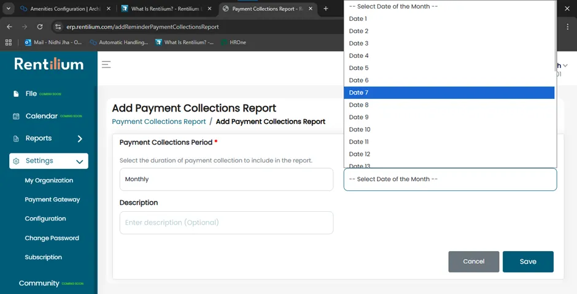Select highlighted Date 7 option
Image resolution: width=577 pixels, height=294 pixels.
tap(449, 93)
